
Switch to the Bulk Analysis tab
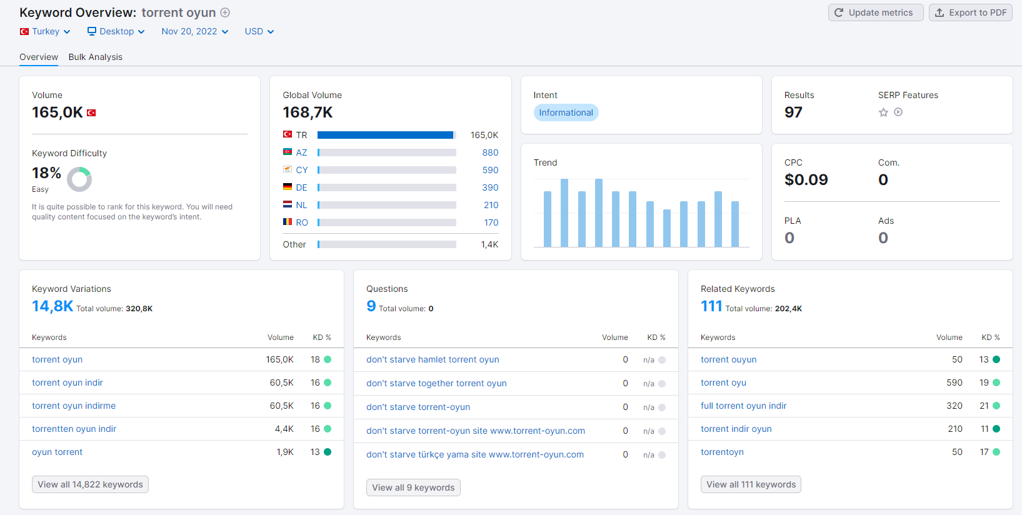pos(96,57)
